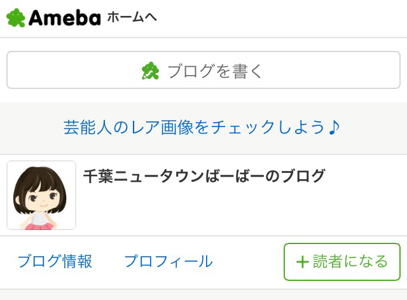Click empty right side of ブログを書く button

pyautogui.click(x=343, y=71)
